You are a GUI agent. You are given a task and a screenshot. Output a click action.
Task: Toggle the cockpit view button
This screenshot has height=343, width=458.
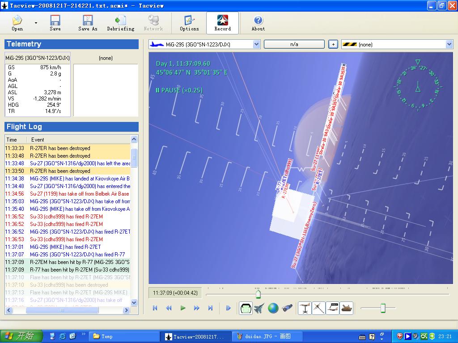point(246,308)
